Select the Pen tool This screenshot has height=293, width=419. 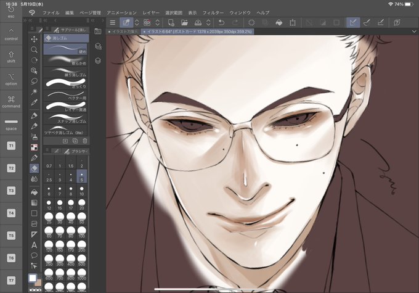(34, 115)
